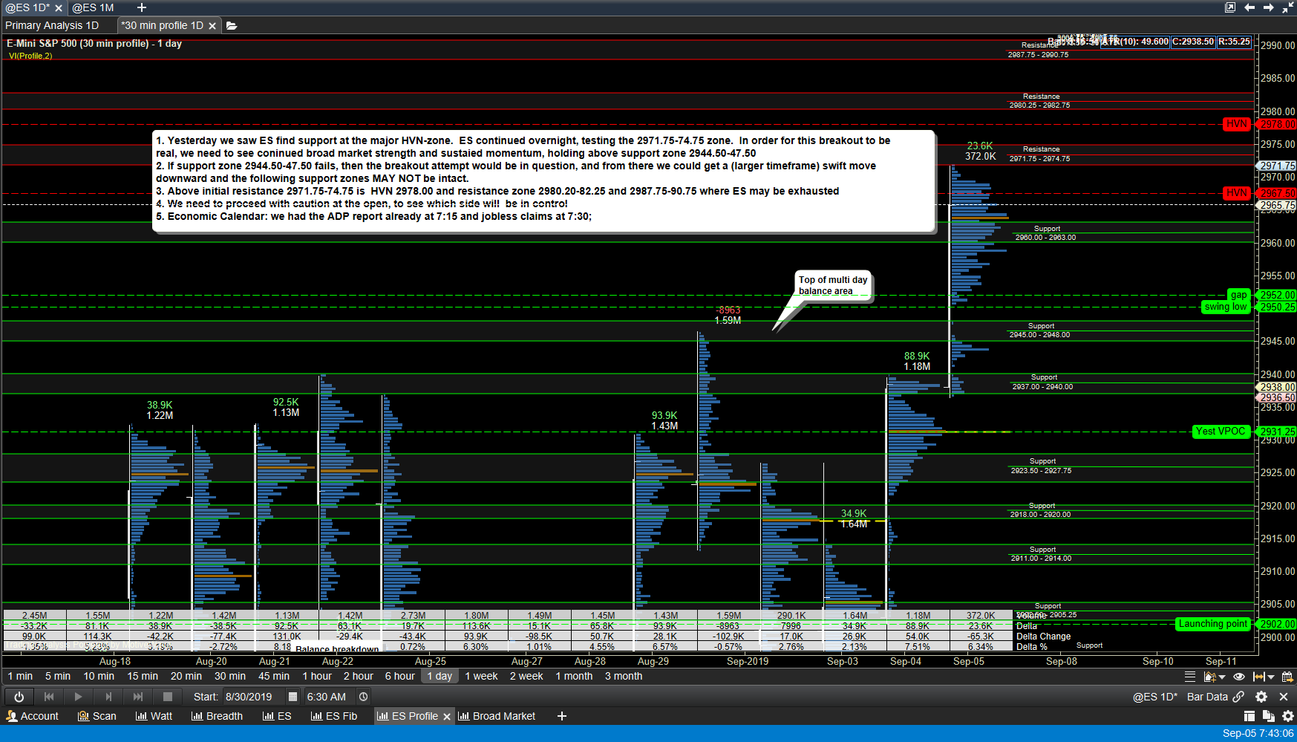Close the ES Profile workspace tab
Screen dimensions: 1297x742
coord(447,717)
